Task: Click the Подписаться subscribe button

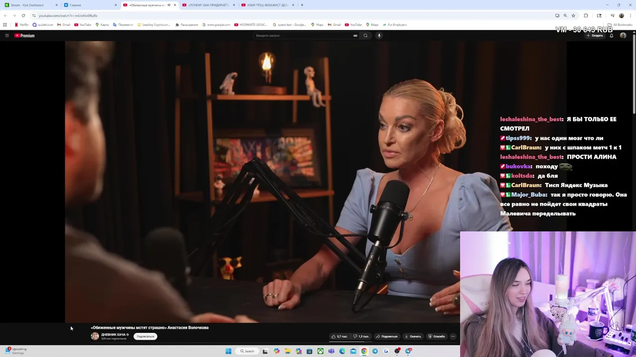Action: click(x=146, y=336)
